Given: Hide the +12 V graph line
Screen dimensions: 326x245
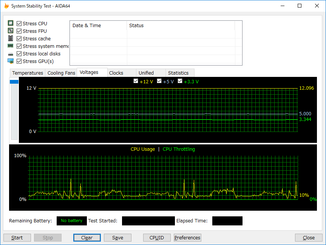Looking at the screenshot, I should (x=136, y=81).
